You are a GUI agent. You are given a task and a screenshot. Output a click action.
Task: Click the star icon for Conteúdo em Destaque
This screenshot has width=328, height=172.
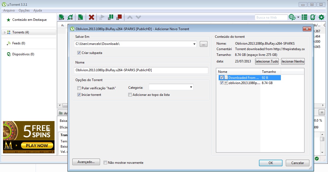pyautogui.click(x=8, y=20)
